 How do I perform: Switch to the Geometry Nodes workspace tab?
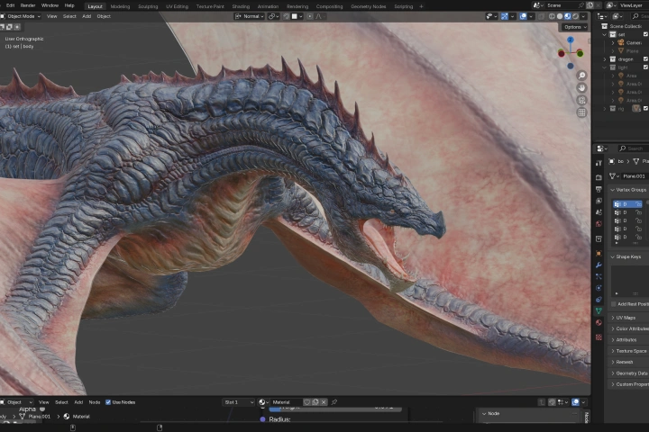369,6
